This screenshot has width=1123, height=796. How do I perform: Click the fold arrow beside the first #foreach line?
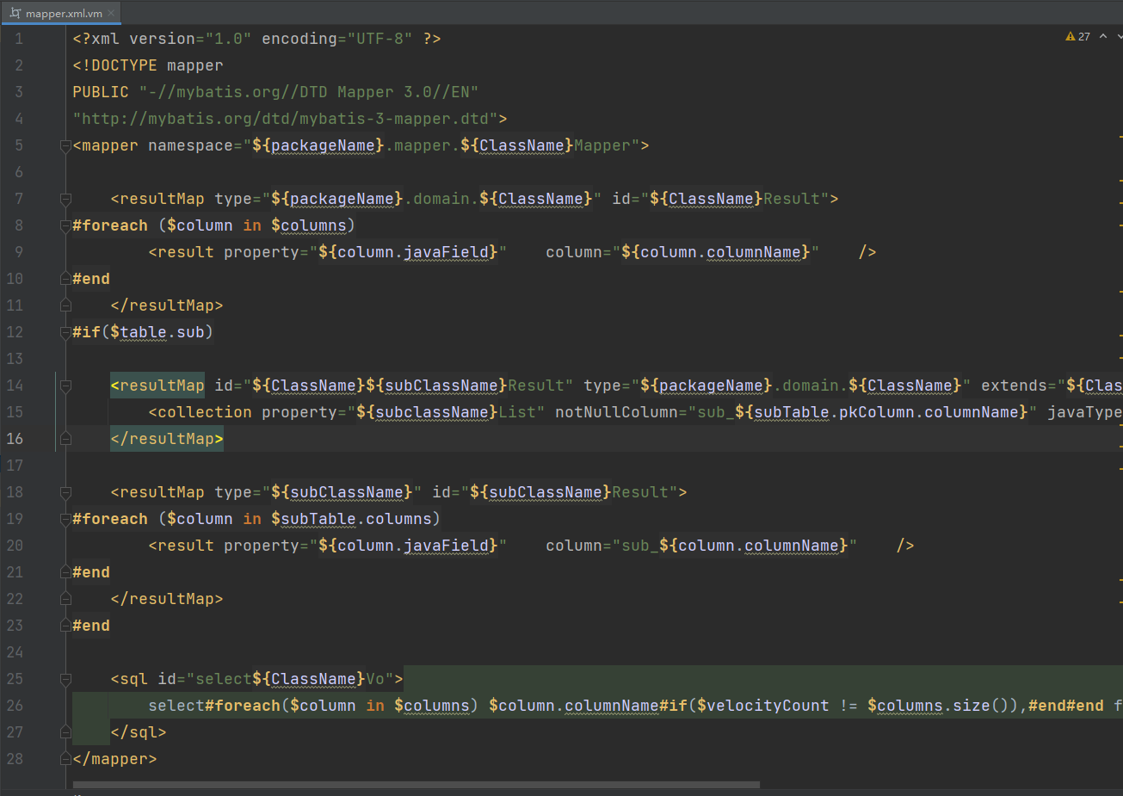pyautogui.click(x=65, y=225)
